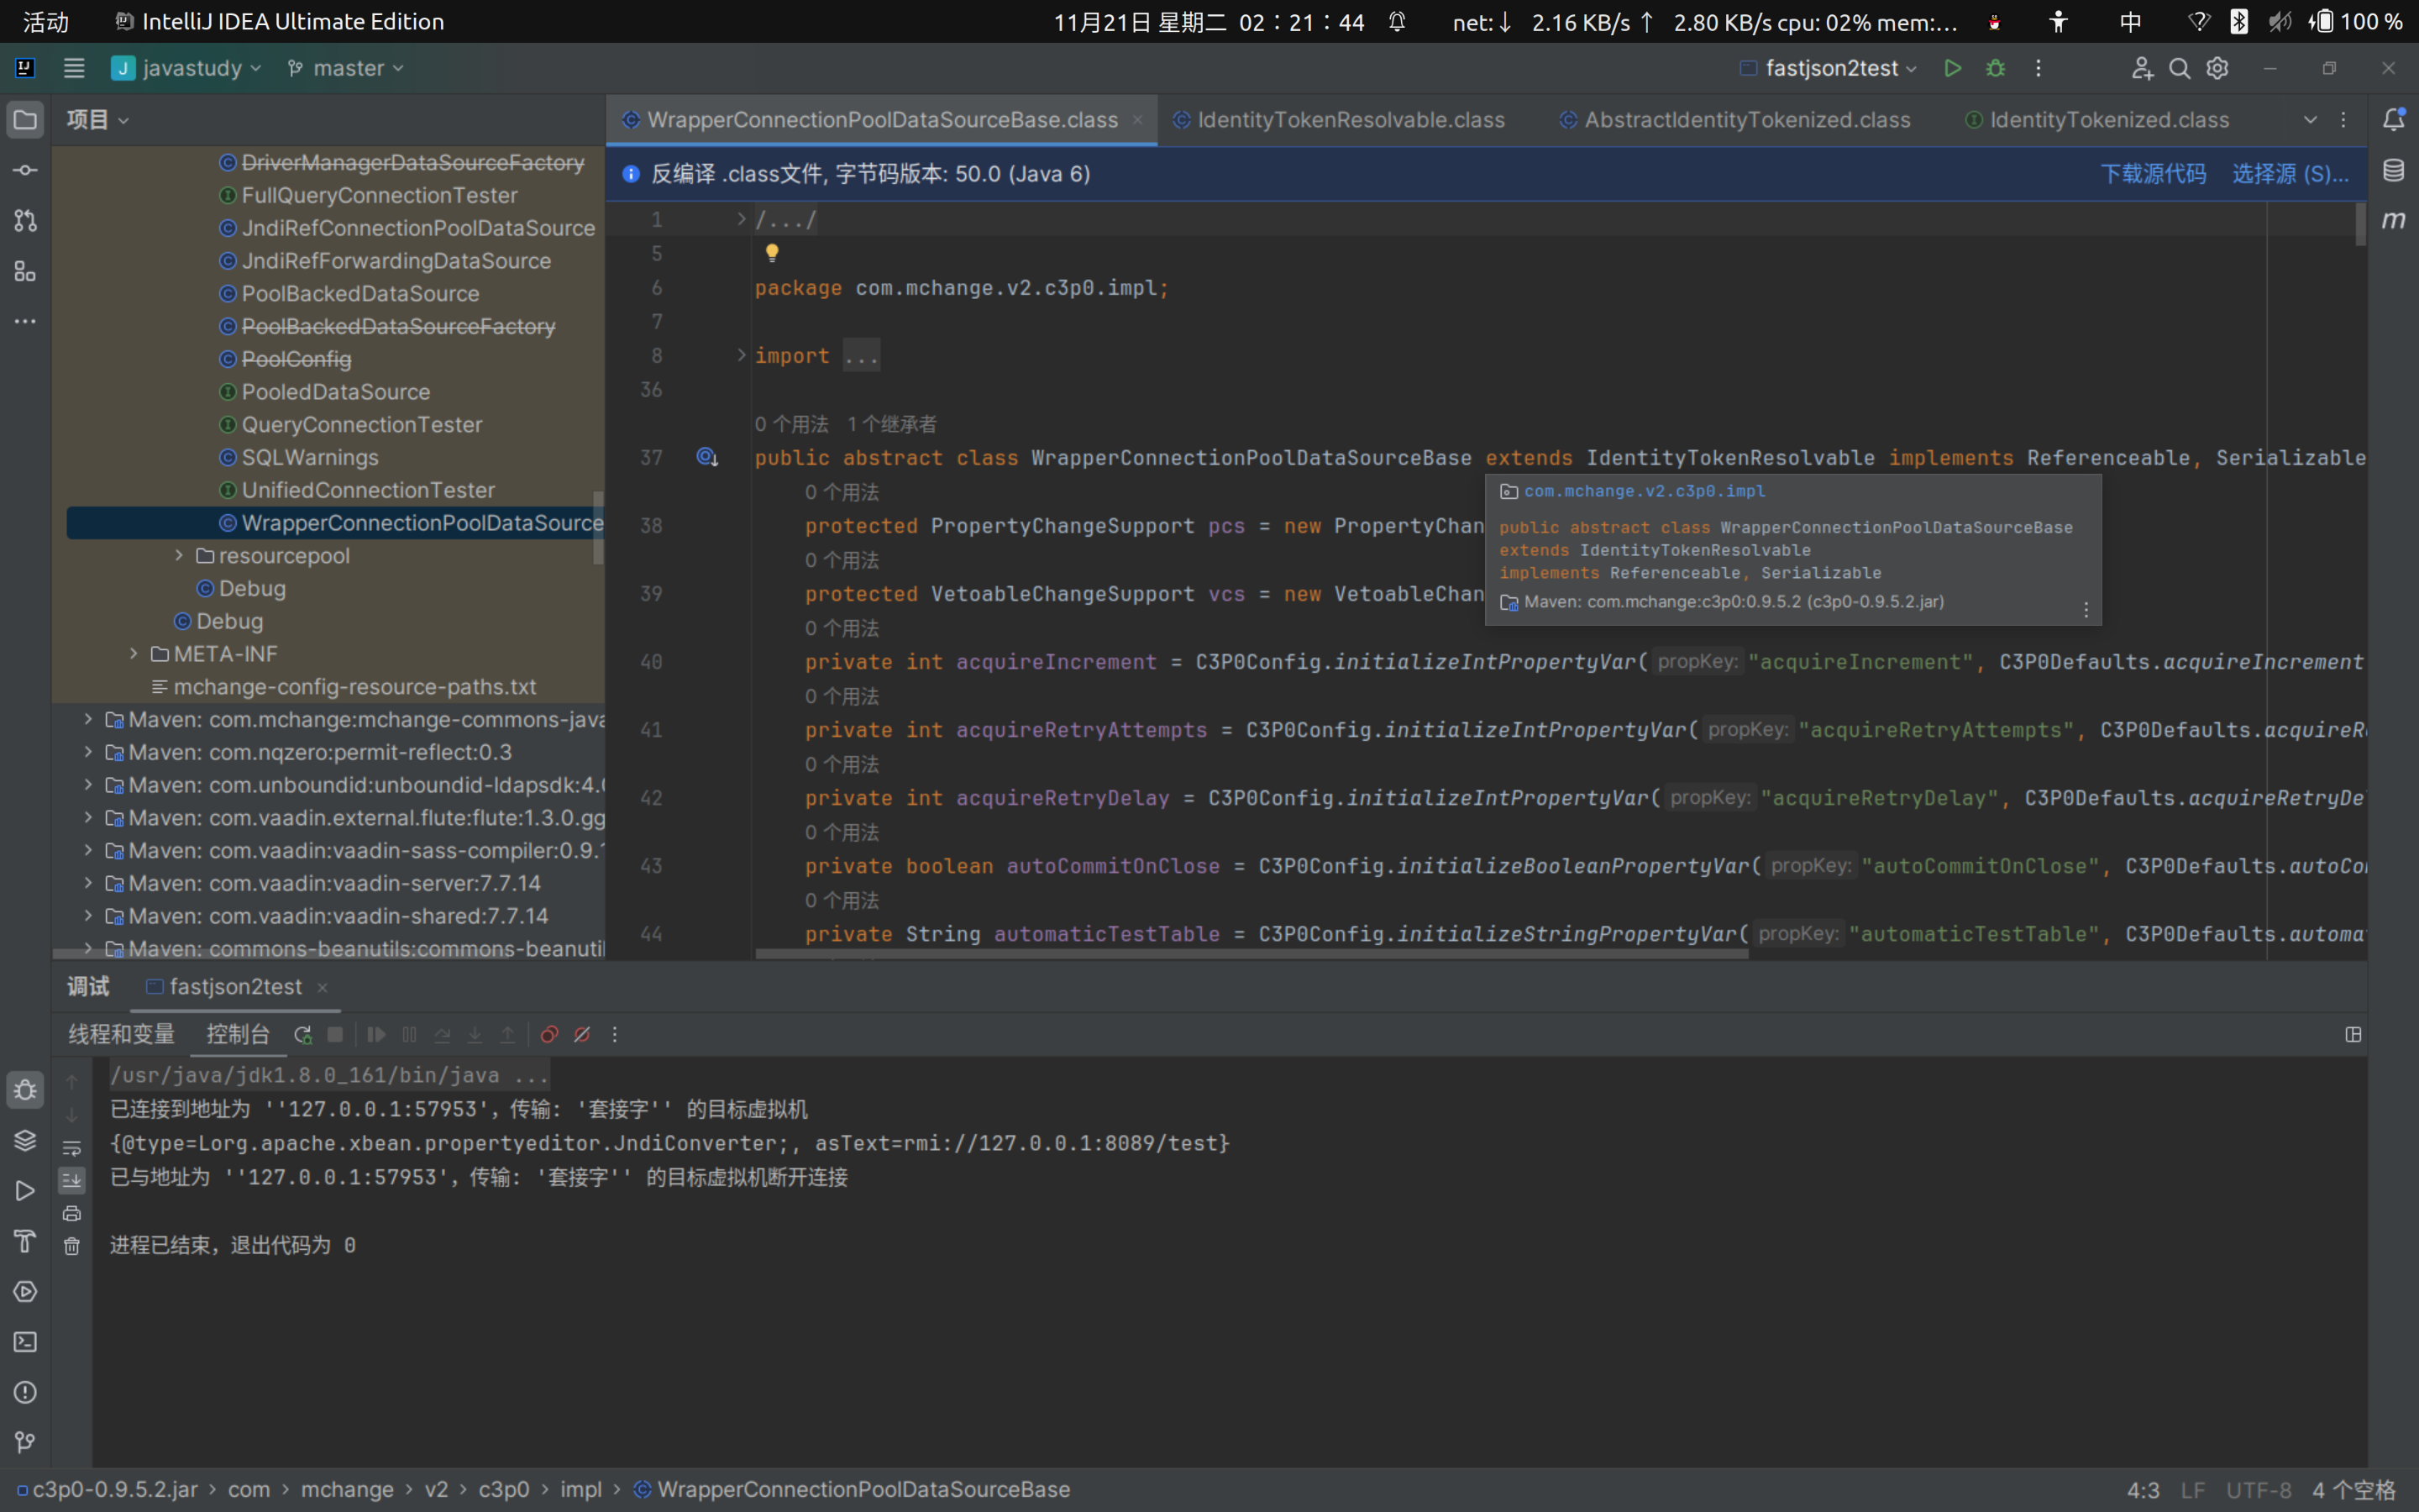Click the View Breakpoints red circle icon
The image size is (2419, 1512).
pos(548,1034)
